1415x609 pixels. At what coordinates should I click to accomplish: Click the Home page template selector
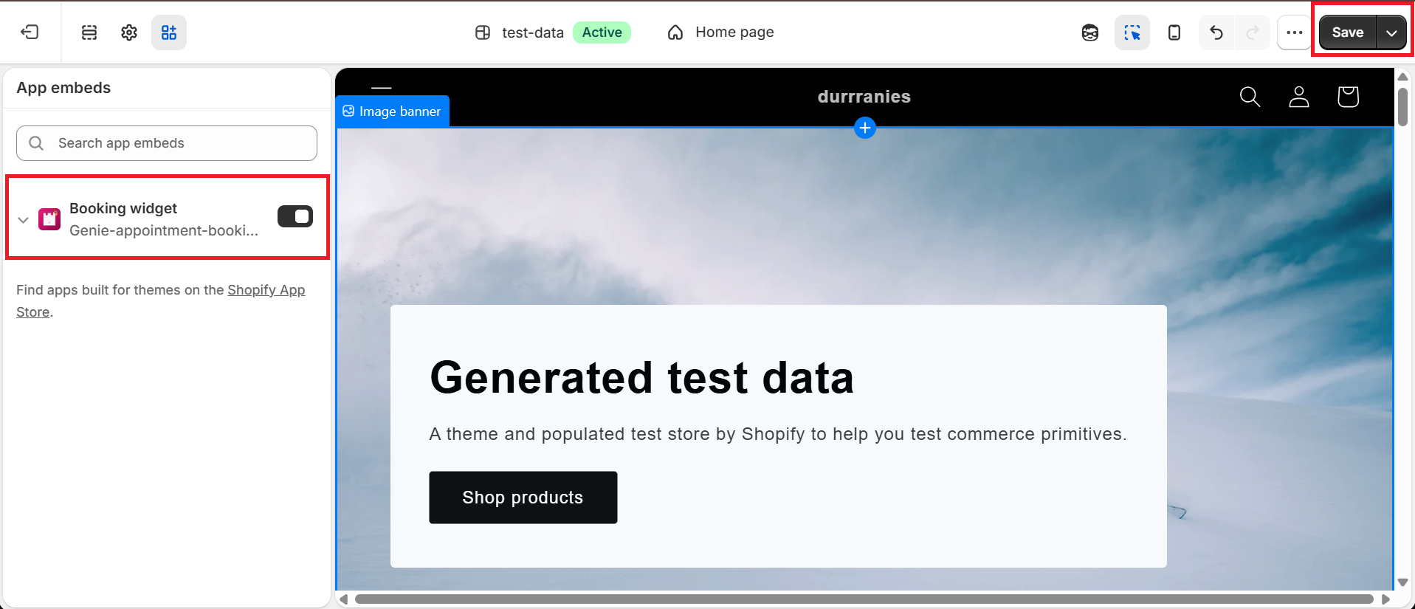(721, 32)
